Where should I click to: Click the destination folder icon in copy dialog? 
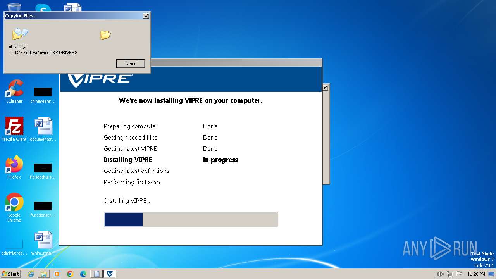click(105, 35)
